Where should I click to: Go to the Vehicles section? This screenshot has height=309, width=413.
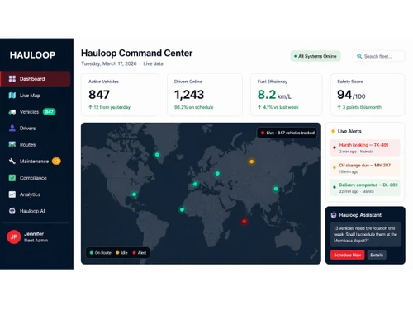pos(36,112)
